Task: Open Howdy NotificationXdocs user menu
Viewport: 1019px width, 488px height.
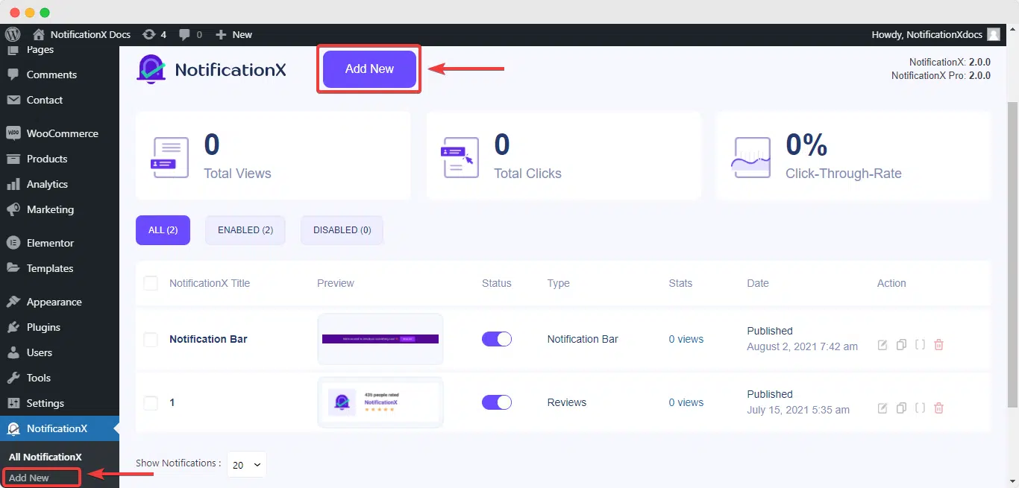Action: tap(935, 34)
